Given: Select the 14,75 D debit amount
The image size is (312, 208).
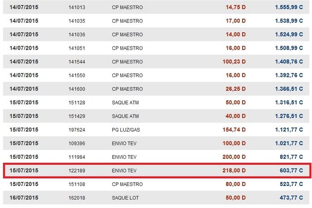Looking at the screenshot, I should (235, 7).
